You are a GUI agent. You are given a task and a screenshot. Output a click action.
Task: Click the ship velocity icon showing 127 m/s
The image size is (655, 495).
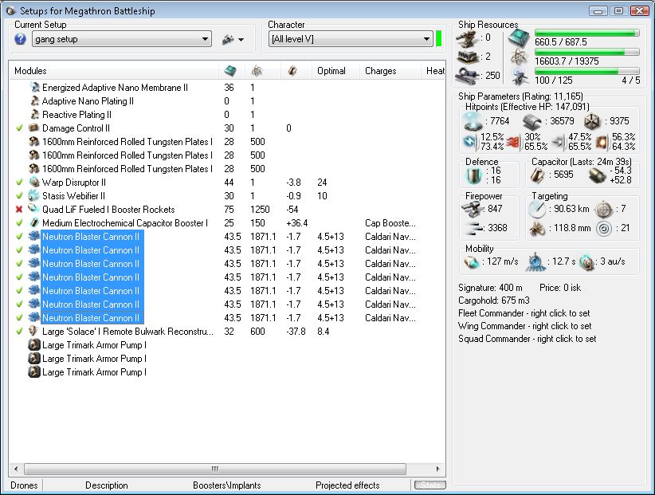point(471,262)
